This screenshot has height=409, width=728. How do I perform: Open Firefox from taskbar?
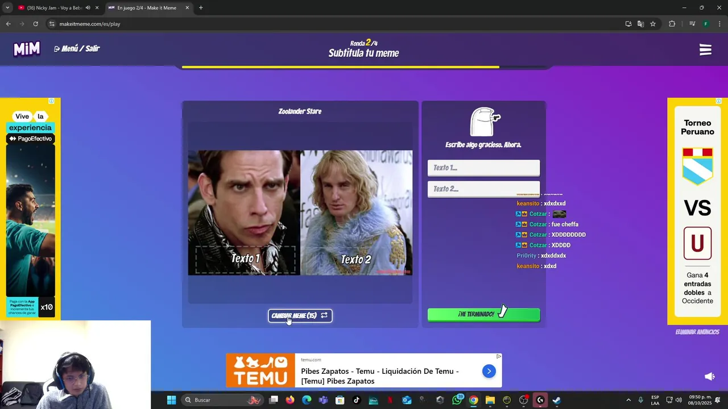[x=290, y=400]
